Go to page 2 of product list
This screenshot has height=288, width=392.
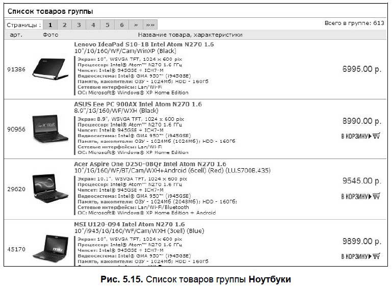tap(65, 25)
